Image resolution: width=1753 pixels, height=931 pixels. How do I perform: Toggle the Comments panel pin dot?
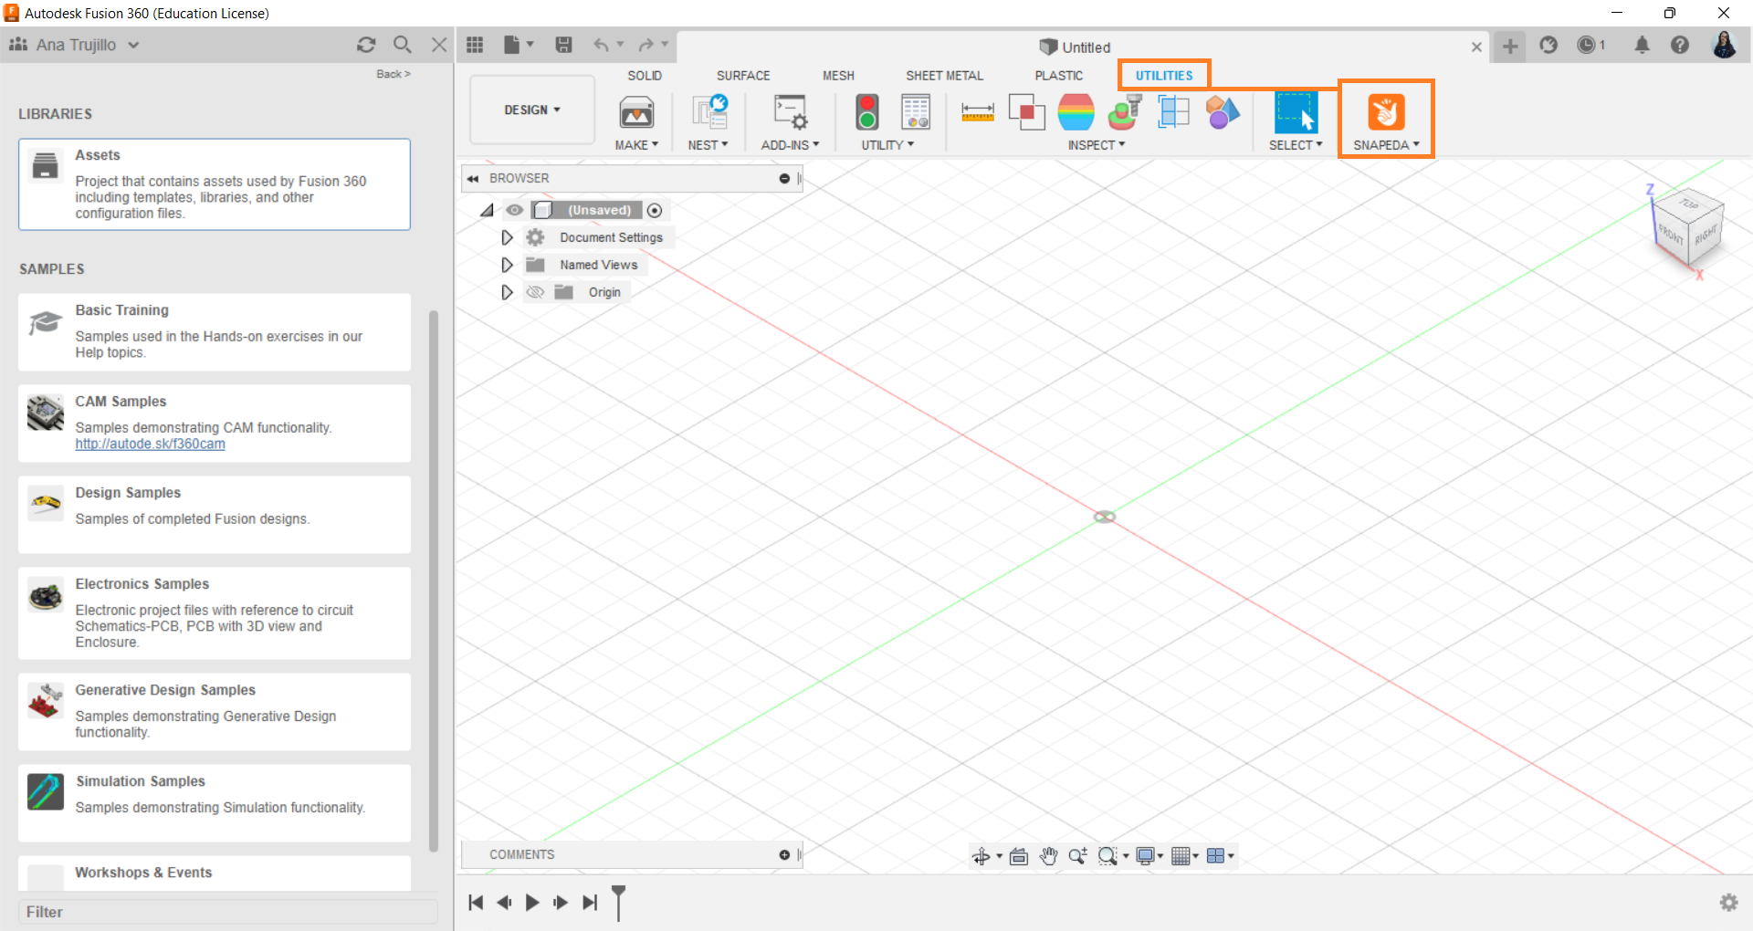tap(784, 854)
